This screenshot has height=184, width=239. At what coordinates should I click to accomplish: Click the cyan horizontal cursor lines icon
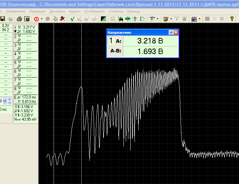(135, 19)
